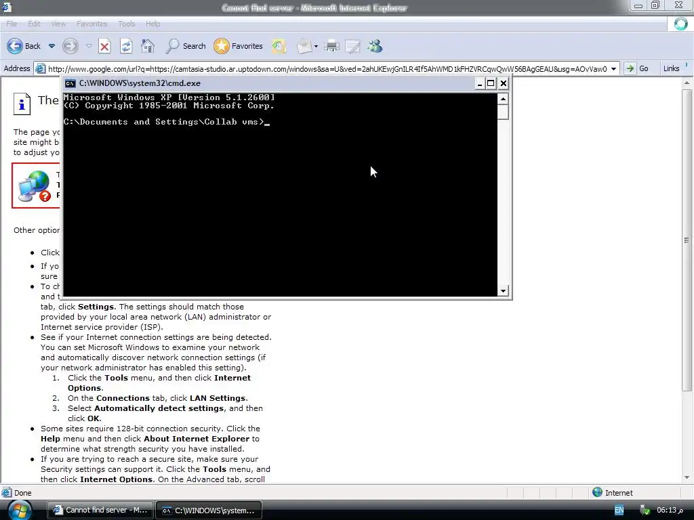Switch to C:\WINDOWS\system taskbar button
Image resolution: width=694 pixels, height=520 pixels.
point(209,511)
